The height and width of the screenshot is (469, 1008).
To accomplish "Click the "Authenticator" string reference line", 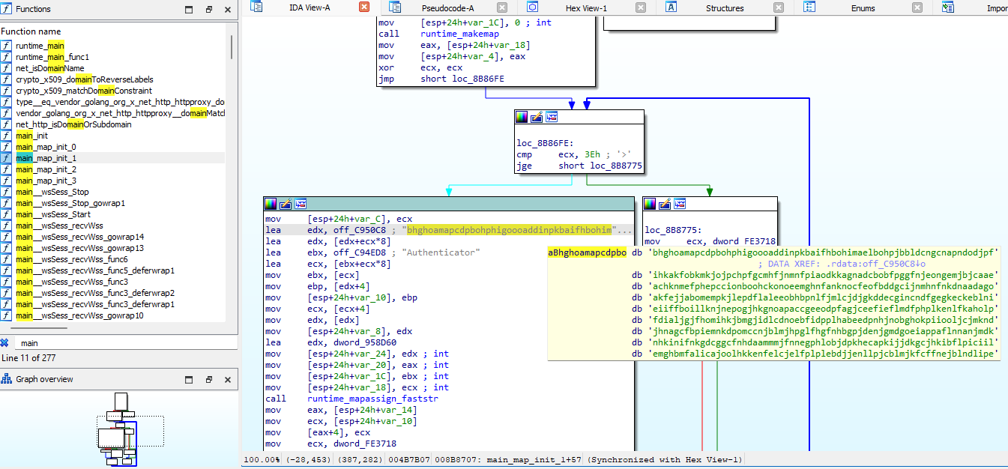I will pyautogui.click(x=372, y=252).
